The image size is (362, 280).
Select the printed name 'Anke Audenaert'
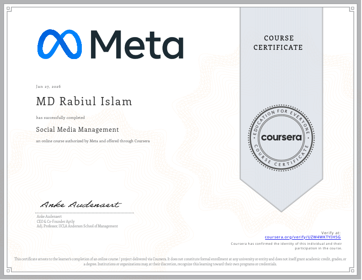click(x=49, y=216)
